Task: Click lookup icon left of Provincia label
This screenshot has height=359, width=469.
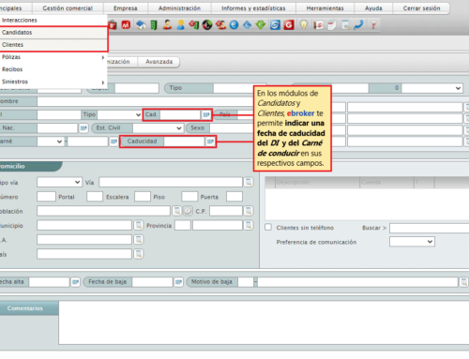Action: [x=139, y=225]
